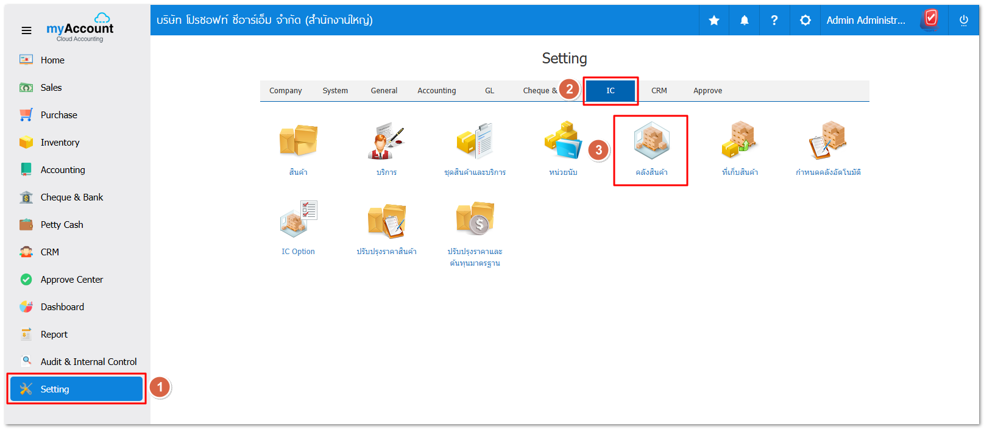Open the IC Option settings icon
Image resolution: width=984 pixels, height=429 pixels.
[298, 221]
